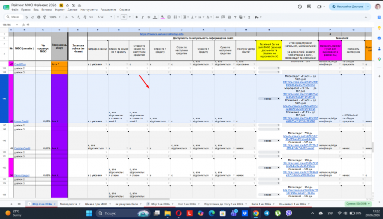
Task: Click the vertical scrollbar thumb
Action: [373, 147]
